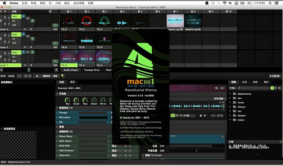The height and width of the screenshot is (166, 283).
Task: Click the clip panel magnifier icon
Action: [216, 88]
